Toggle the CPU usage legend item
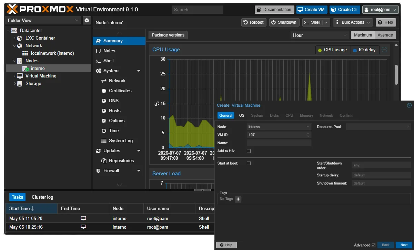Viewport: 414px width, 250px height. point(332,50)
